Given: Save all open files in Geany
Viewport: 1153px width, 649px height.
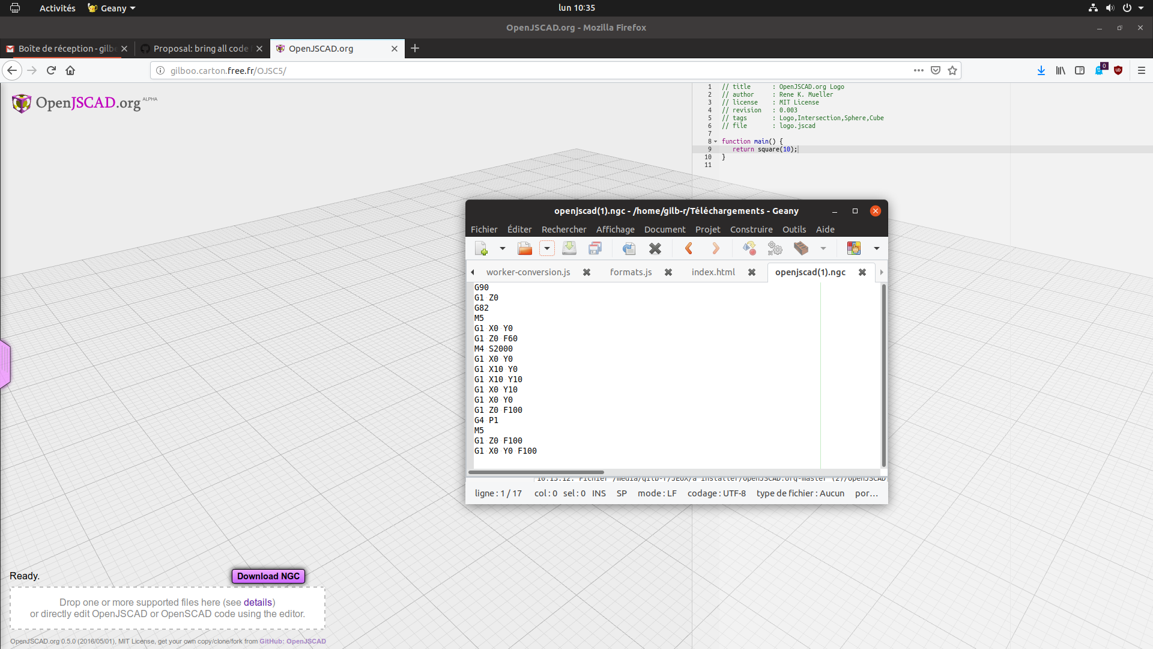Looking at the screenshot, I should pyautogui.click(x=595, y=248).
